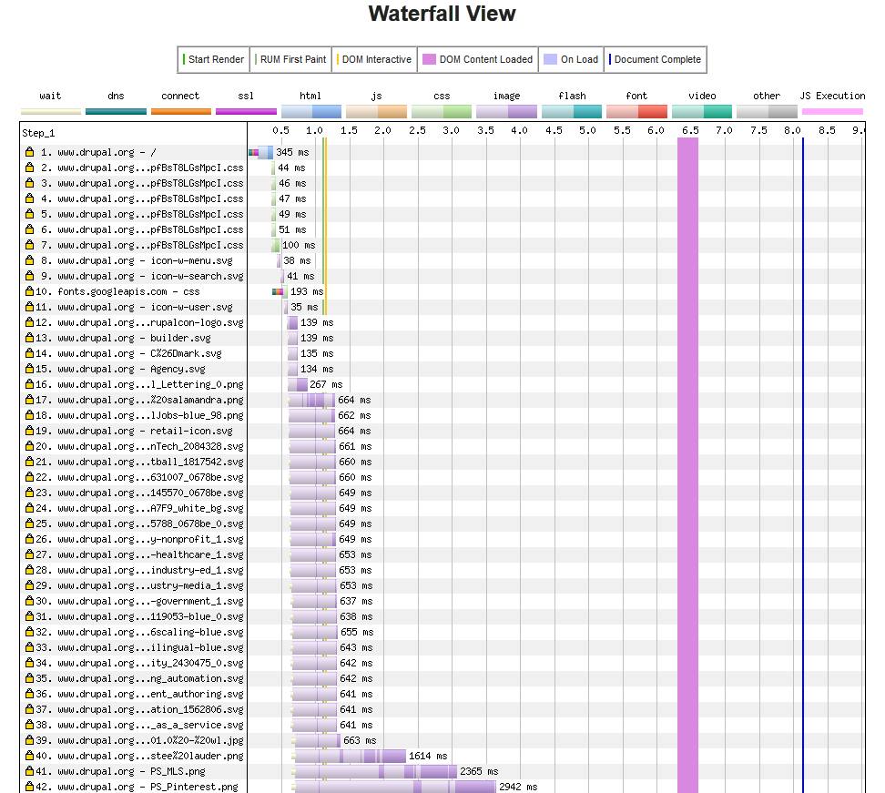Viewport: 885px width, 793px height.
Task: Click the lock icon on PS_Pinterest.png row
Action: 29,788
